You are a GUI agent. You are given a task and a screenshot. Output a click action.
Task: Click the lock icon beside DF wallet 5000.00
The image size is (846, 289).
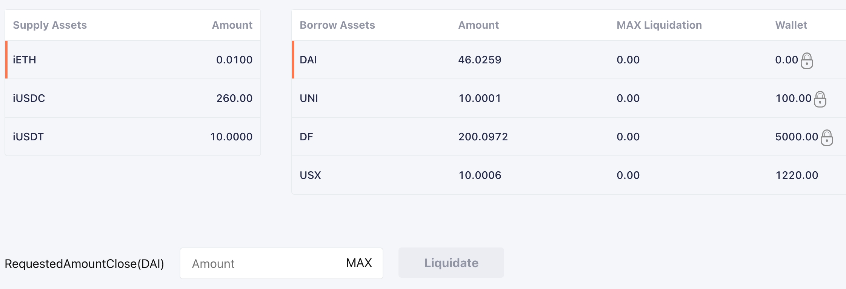[x=827, y=138]
